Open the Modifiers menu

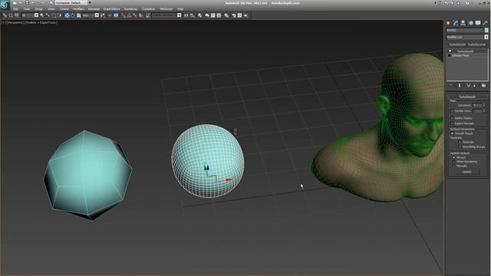(78, 9)
